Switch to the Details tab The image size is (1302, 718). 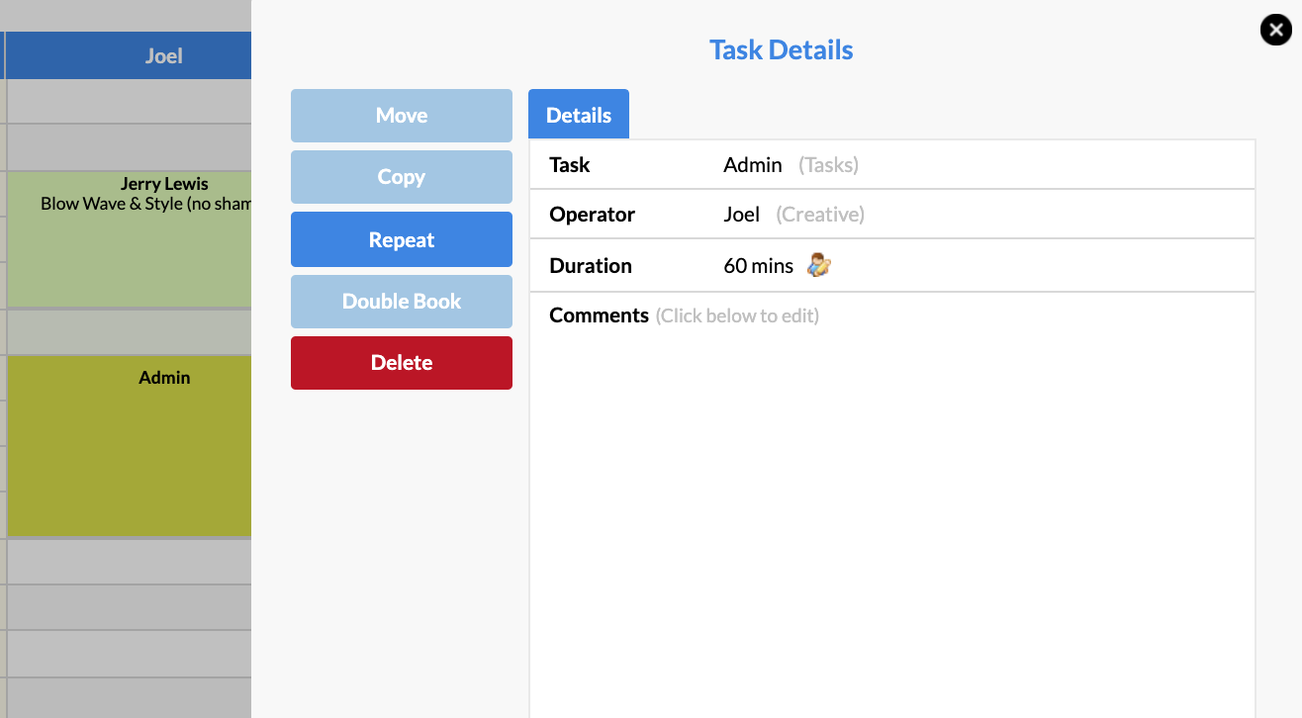pos(578,114)
